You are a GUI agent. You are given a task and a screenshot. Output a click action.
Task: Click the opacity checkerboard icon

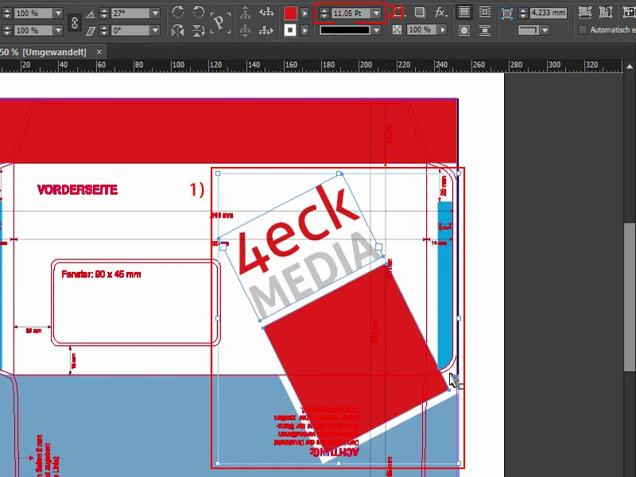397,30
